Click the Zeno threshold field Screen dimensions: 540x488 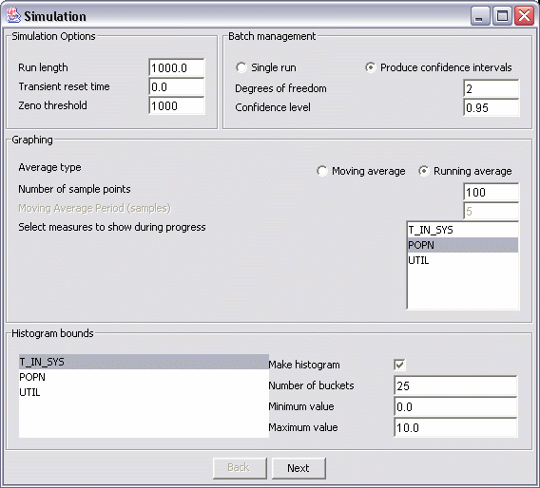coord(177,105)
